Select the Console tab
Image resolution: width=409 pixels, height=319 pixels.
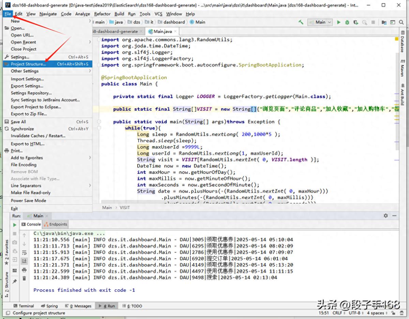(31, 224)
